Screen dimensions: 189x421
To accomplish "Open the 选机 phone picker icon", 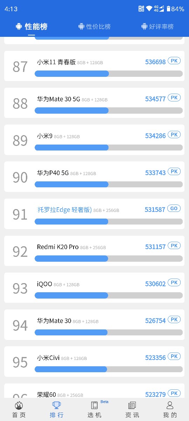I will coord(94,406).
